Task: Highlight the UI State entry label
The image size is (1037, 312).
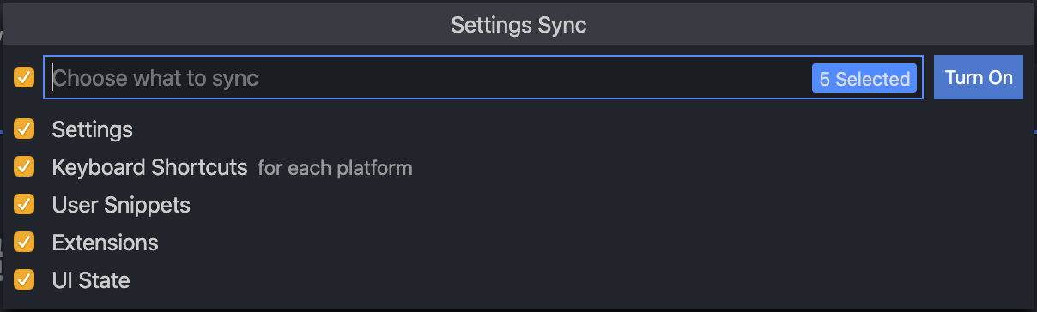Action: coord(91,280)
